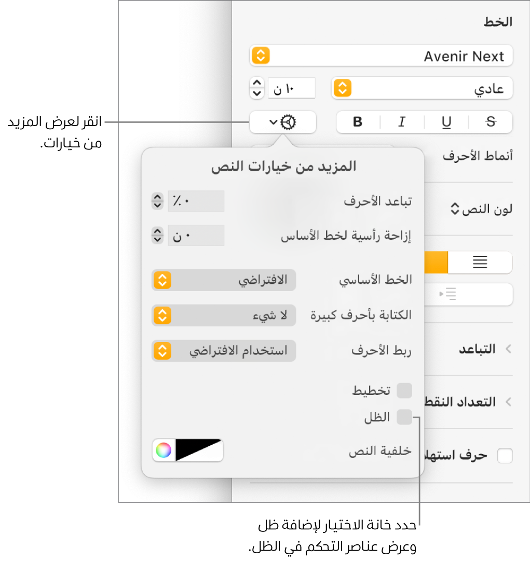The height and width of the screenshot is (562, 530).
Task: Open the الكتابة بأحرف كبيرة dropdown
Action: tap(224, 316)
